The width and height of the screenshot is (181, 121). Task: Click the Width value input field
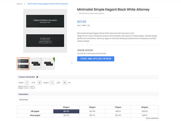[x=33, y=83]
